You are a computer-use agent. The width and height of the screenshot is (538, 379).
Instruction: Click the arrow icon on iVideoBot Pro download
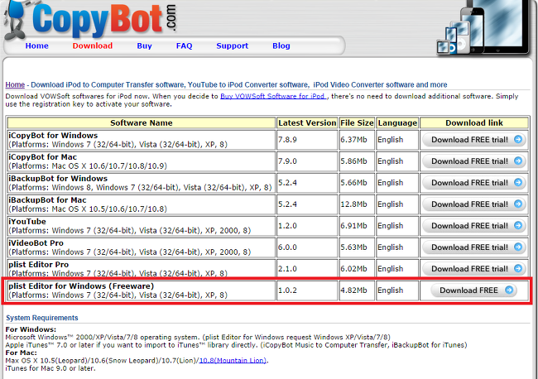tap(518, 247)
